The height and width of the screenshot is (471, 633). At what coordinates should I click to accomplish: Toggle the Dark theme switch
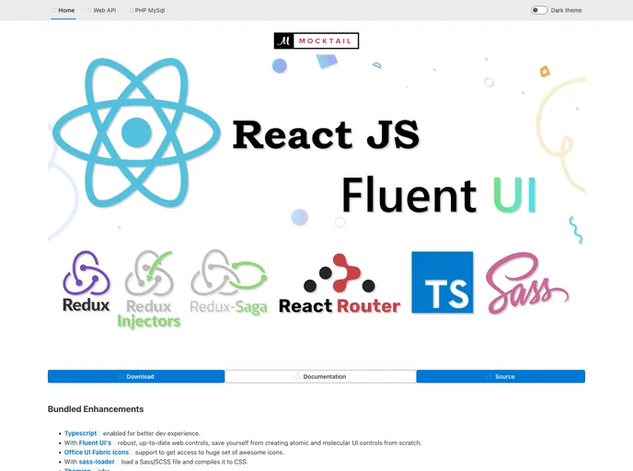coord(539,10)
